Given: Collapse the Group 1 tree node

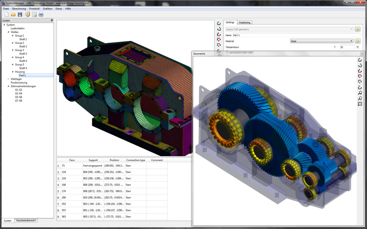Looking at the screenshot, I should pos(12,36).
